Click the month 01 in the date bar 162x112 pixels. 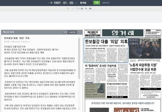tap(65, 3)
